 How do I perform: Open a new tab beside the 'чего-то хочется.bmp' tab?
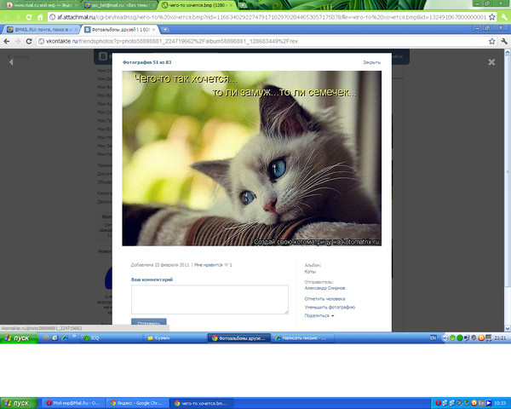(x=243, y=5)
